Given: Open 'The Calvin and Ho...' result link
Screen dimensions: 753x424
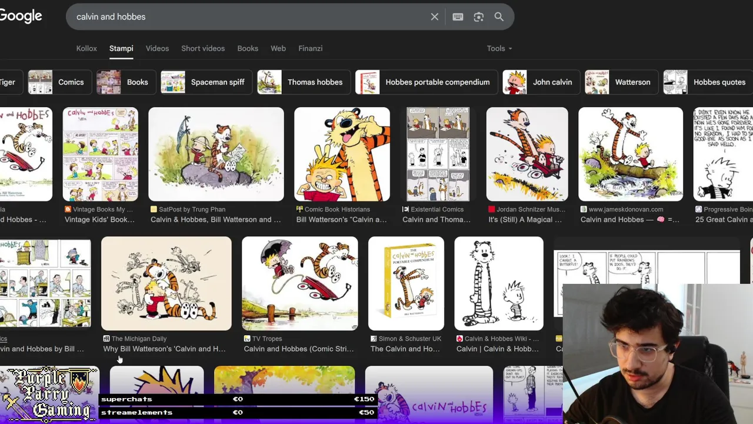Looking at the screenshot, I should click(405, 349).
